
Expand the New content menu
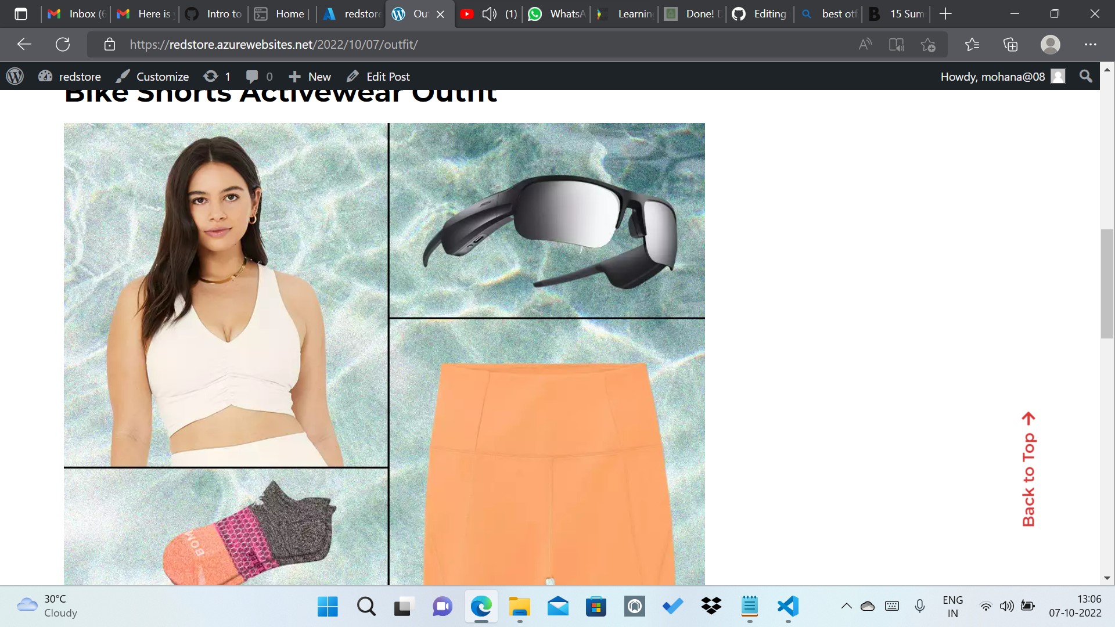coord(310,77)
